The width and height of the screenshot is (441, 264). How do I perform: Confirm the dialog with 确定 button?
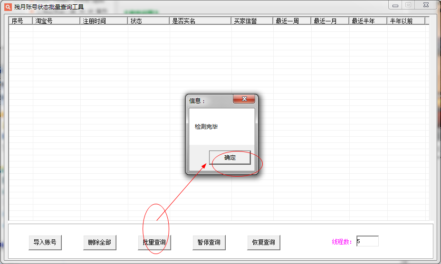(x=230, y=158)
